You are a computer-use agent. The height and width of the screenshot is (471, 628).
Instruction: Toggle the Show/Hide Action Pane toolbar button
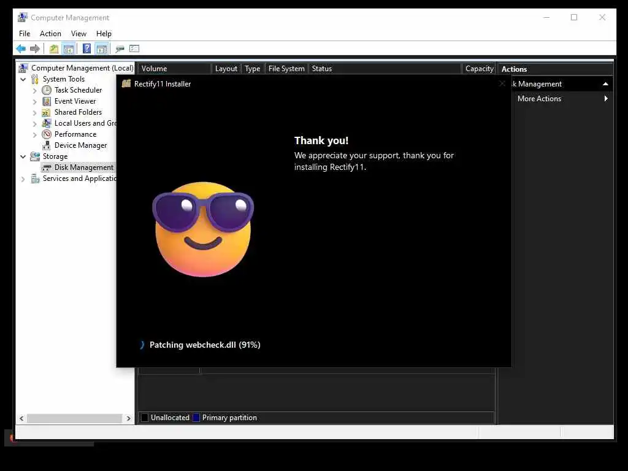(102, 49)
